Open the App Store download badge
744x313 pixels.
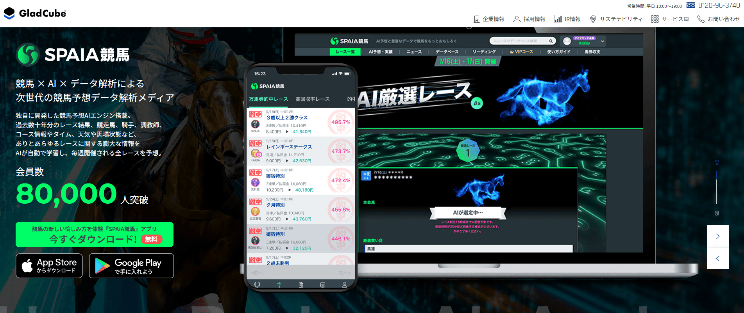point(49,266)
